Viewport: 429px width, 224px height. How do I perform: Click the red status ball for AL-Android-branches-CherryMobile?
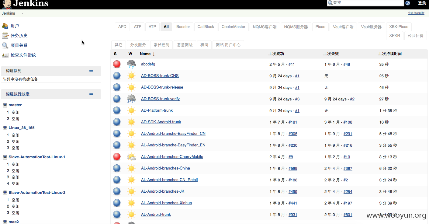tap(117, 156)
